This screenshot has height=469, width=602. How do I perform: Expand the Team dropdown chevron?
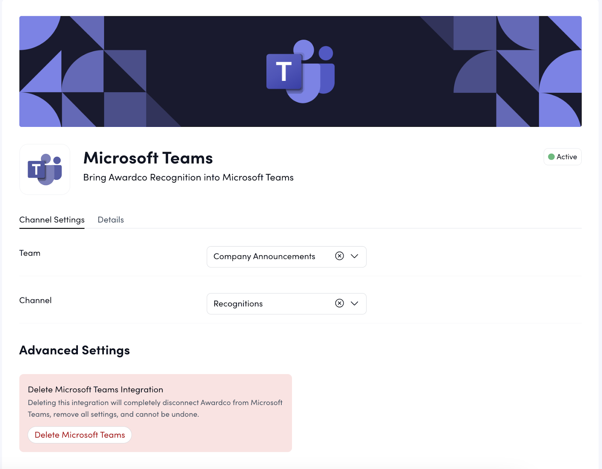point(354,256)
